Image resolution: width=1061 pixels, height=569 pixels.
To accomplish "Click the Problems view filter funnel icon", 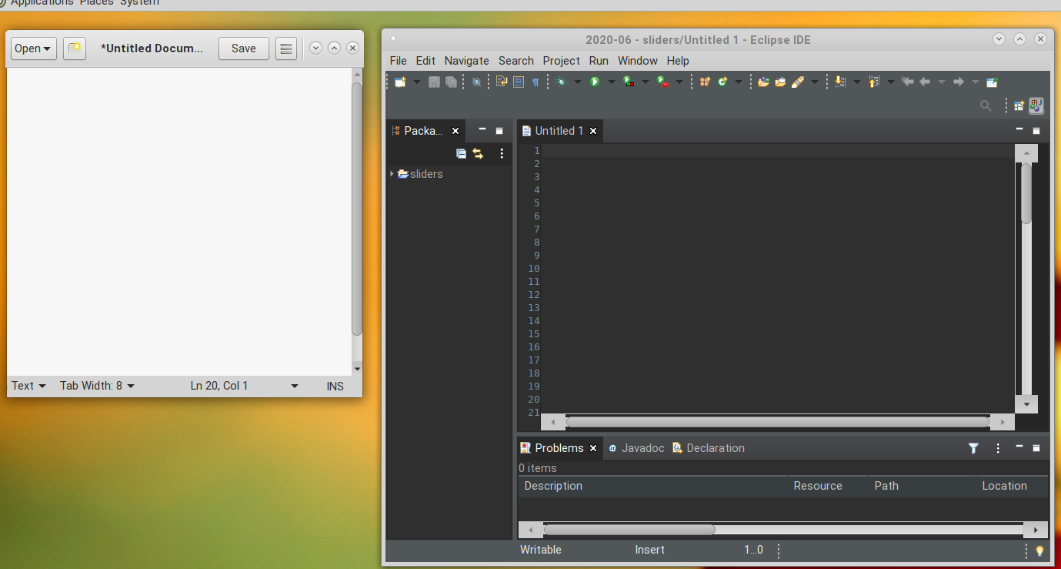I will (973, 448).
